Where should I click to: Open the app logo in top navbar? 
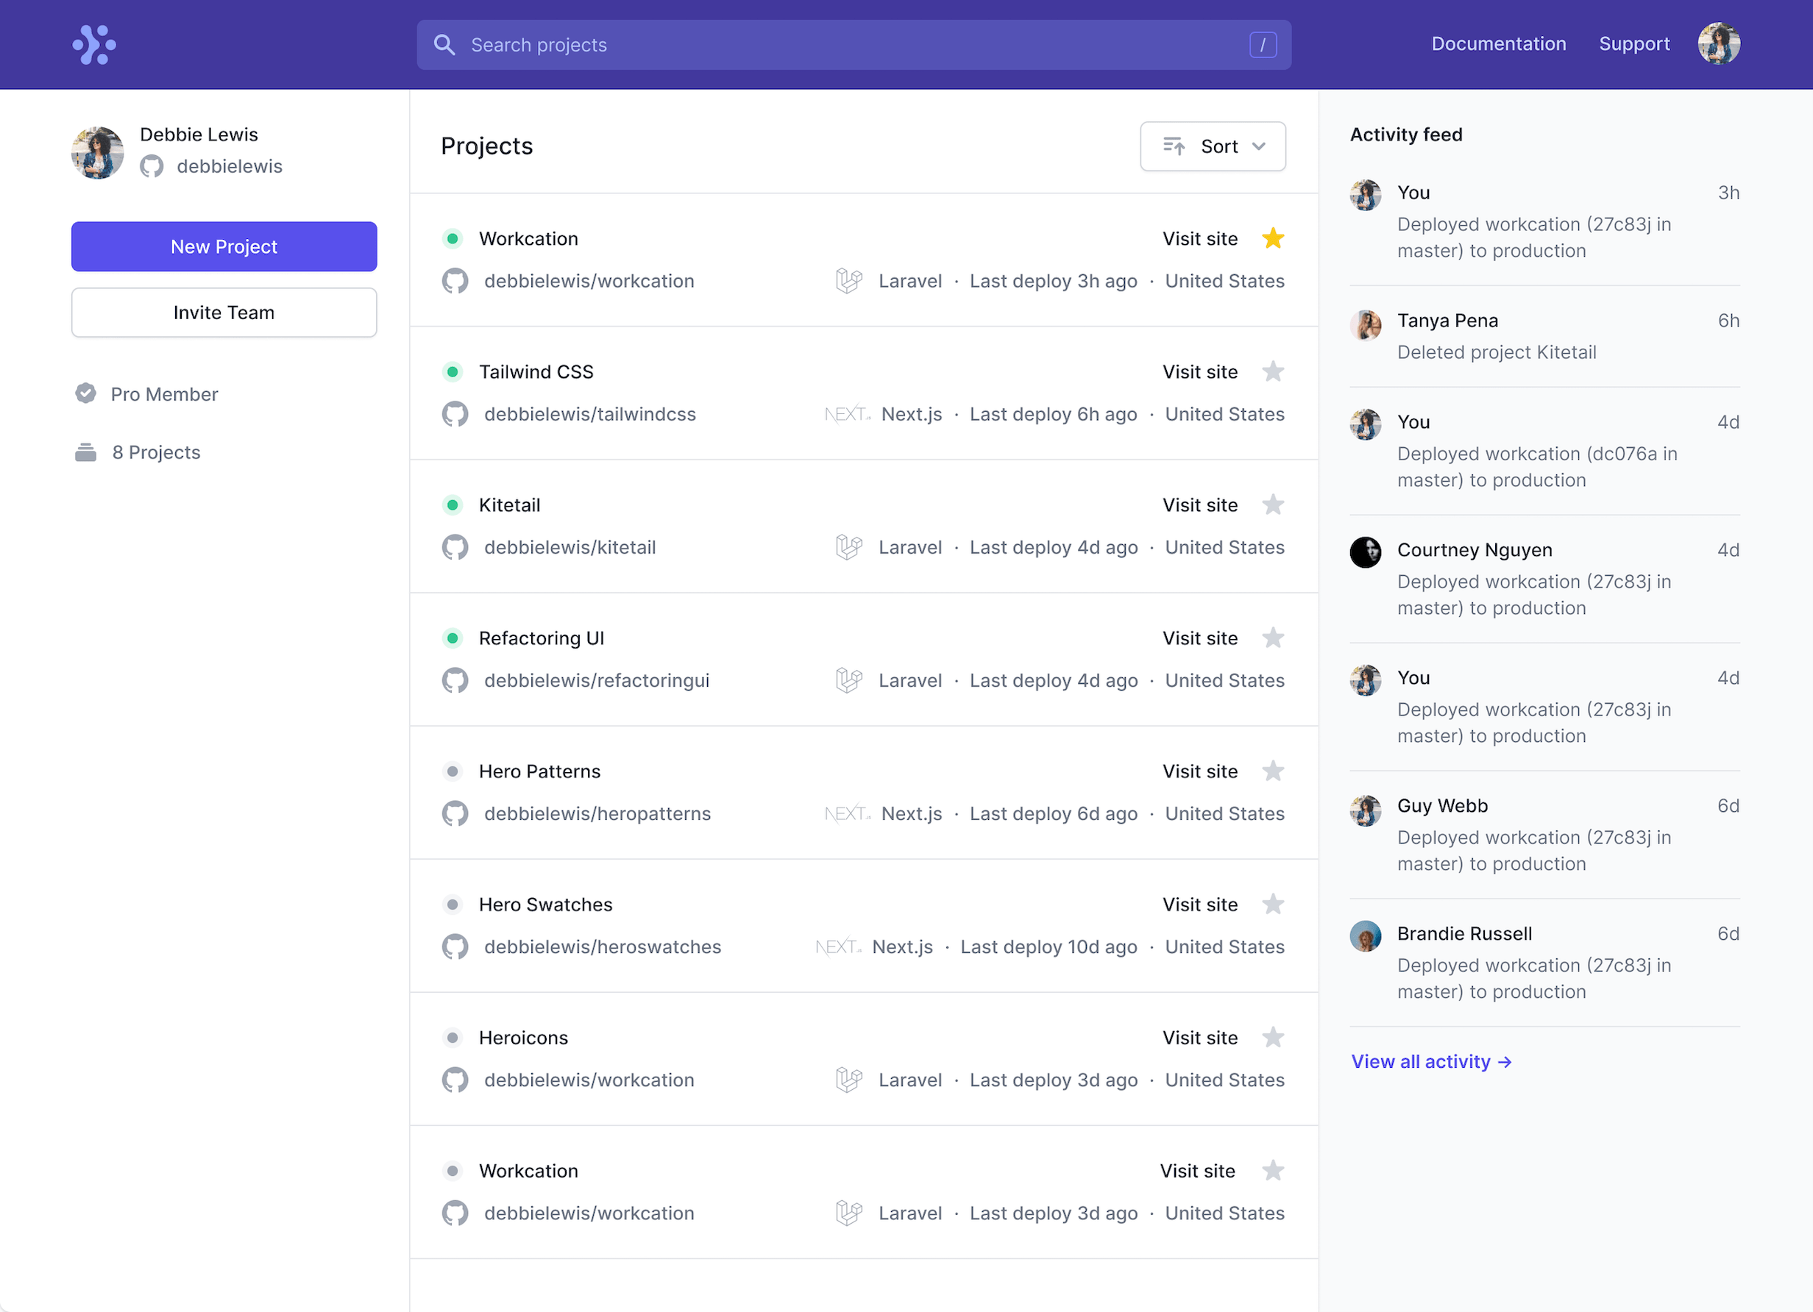click(93, 45)
